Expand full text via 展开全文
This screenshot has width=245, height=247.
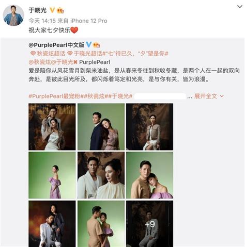[206, 96]
